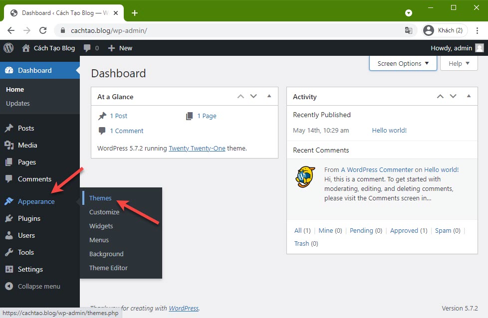Click the Settings sliders icon
Screen dimensions: 488x318
(x=9, y=269)
